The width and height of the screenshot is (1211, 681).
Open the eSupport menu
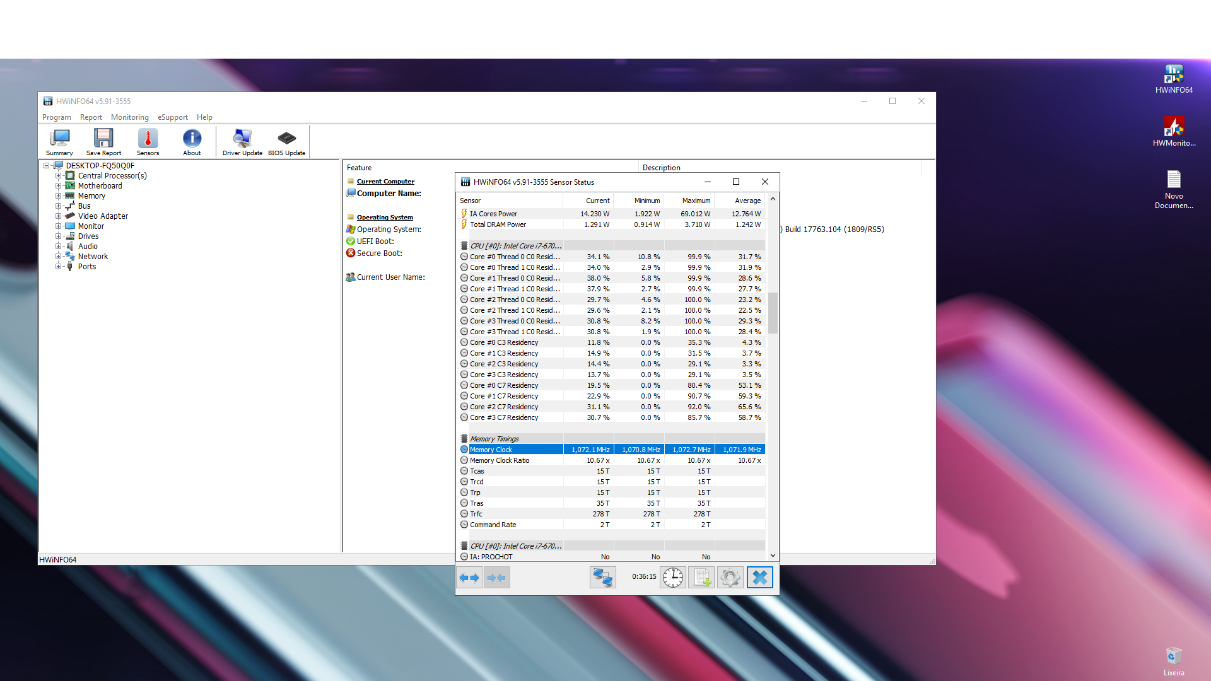pos(173,117)
